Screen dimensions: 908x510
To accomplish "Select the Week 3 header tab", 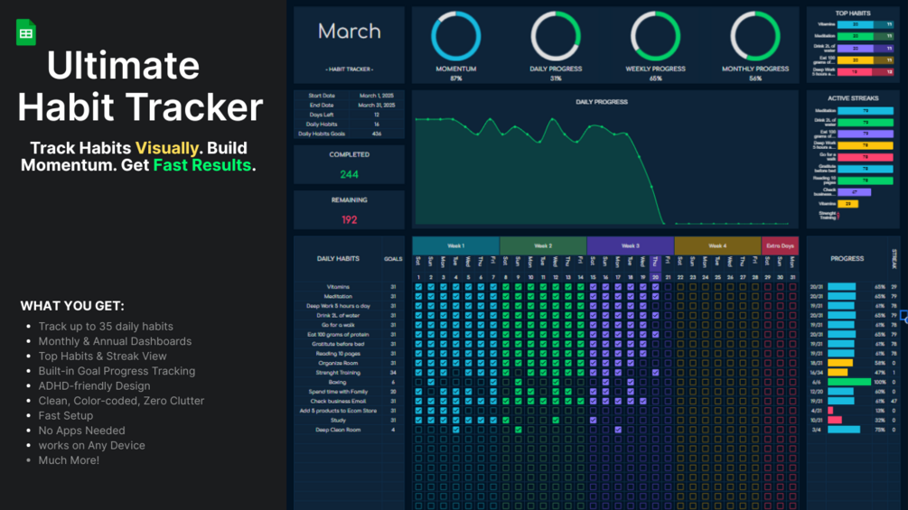I will point(631,246).
